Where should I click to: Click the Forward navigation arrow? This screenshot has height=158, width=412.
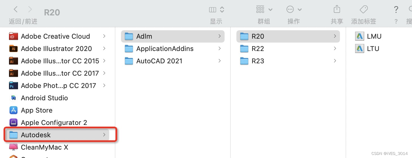pyautogui.click(x=30, y=10)
